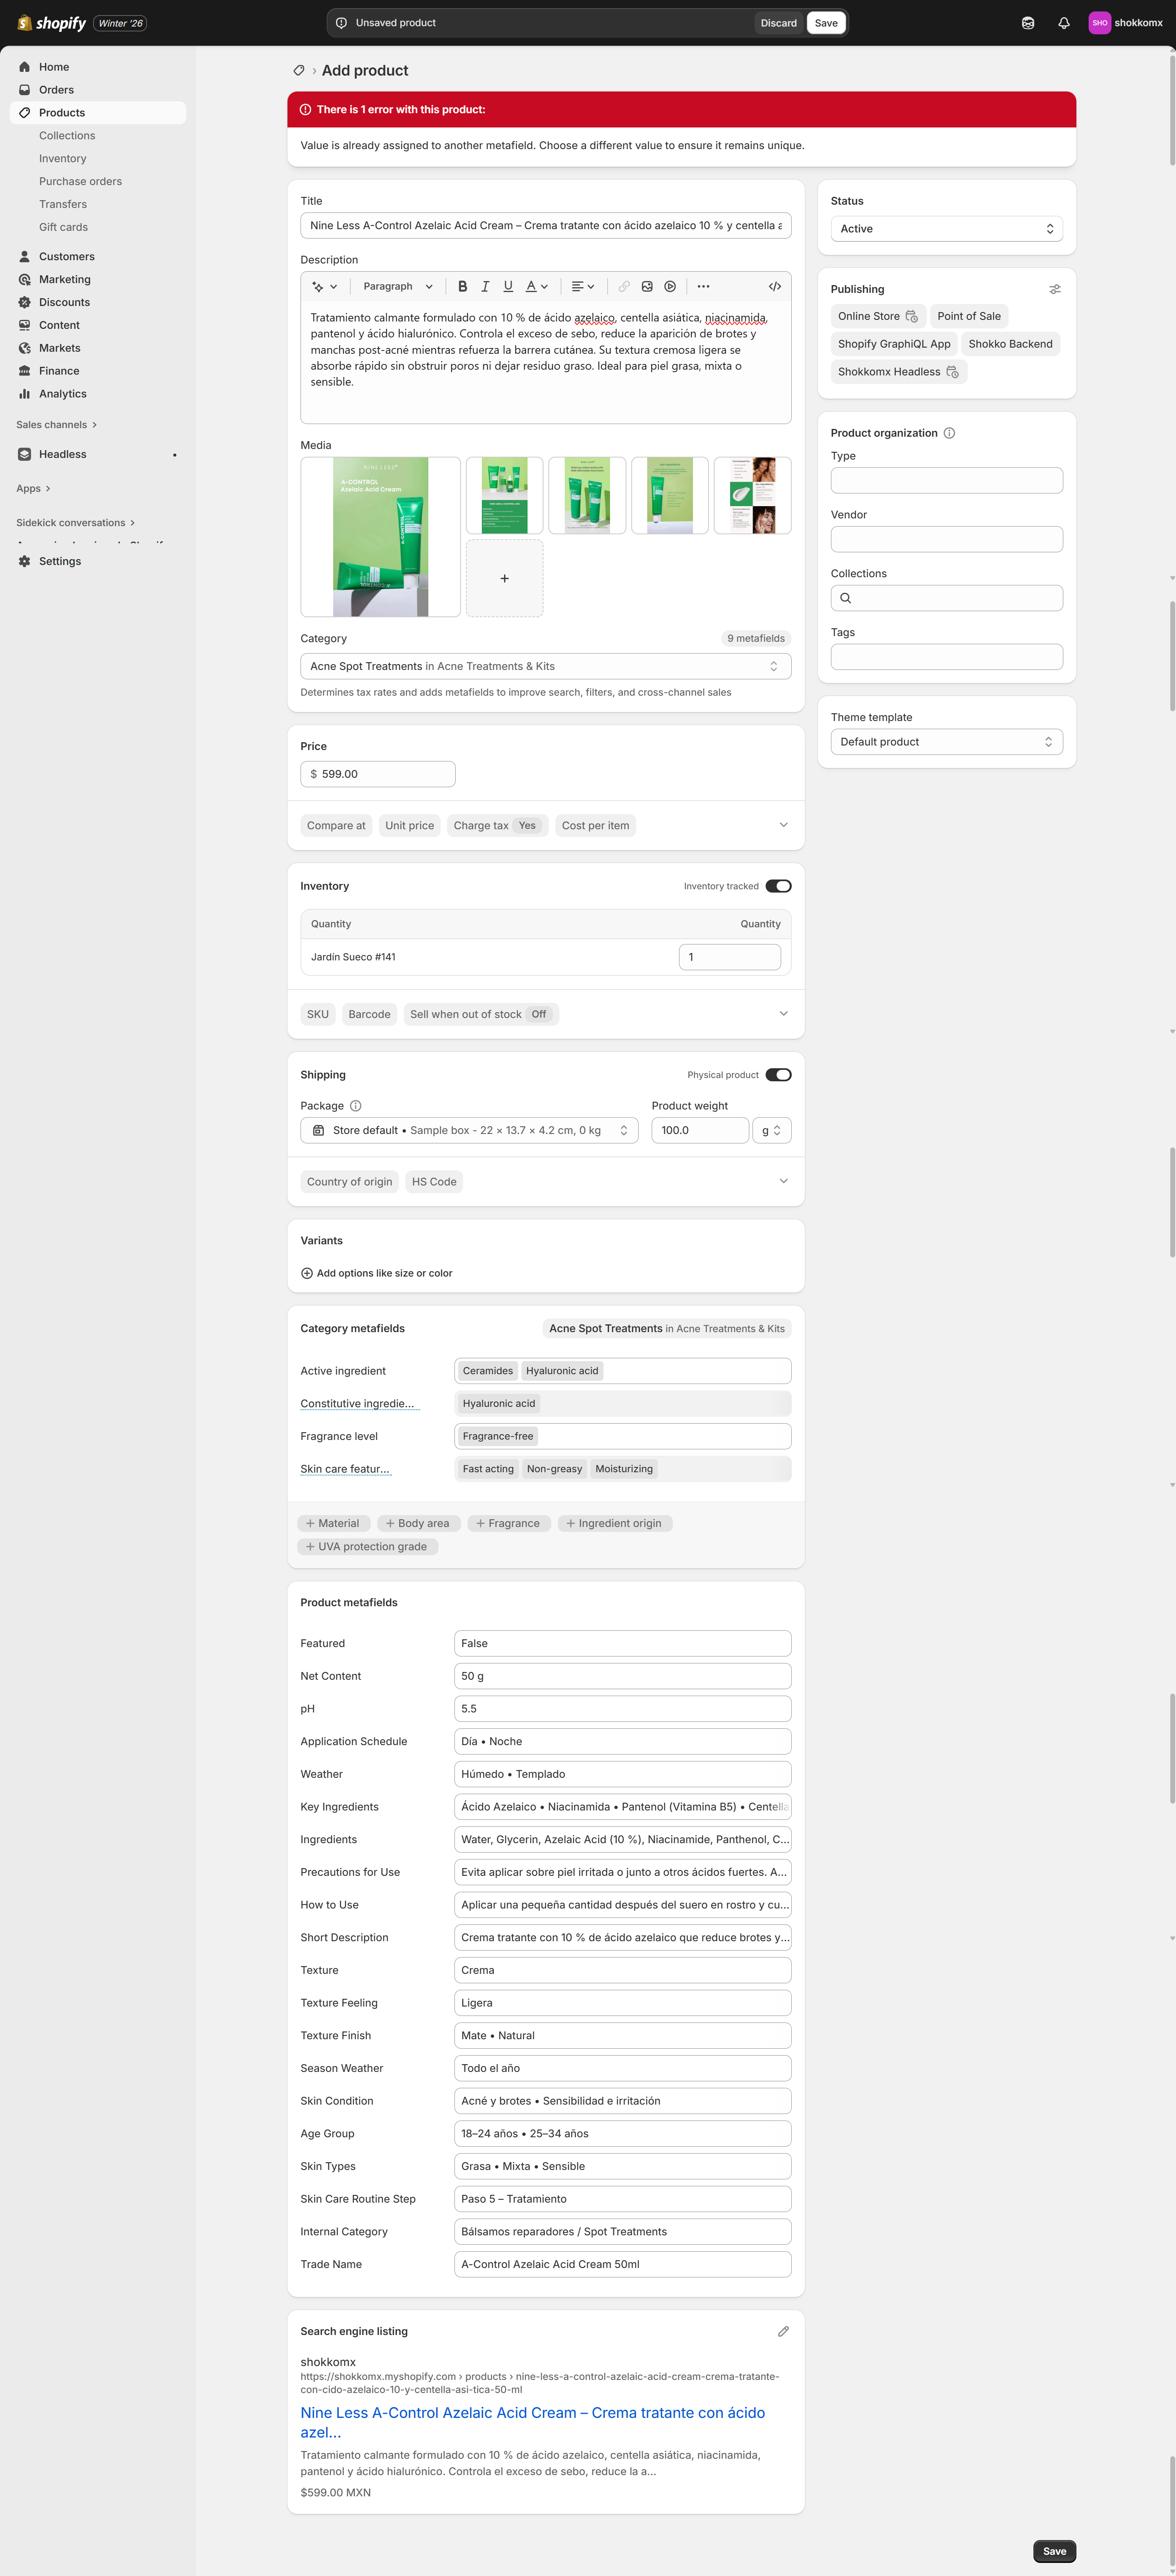Open the text color picker
The width and height of the screenshot is (1176, 2576).
point(537,287)
